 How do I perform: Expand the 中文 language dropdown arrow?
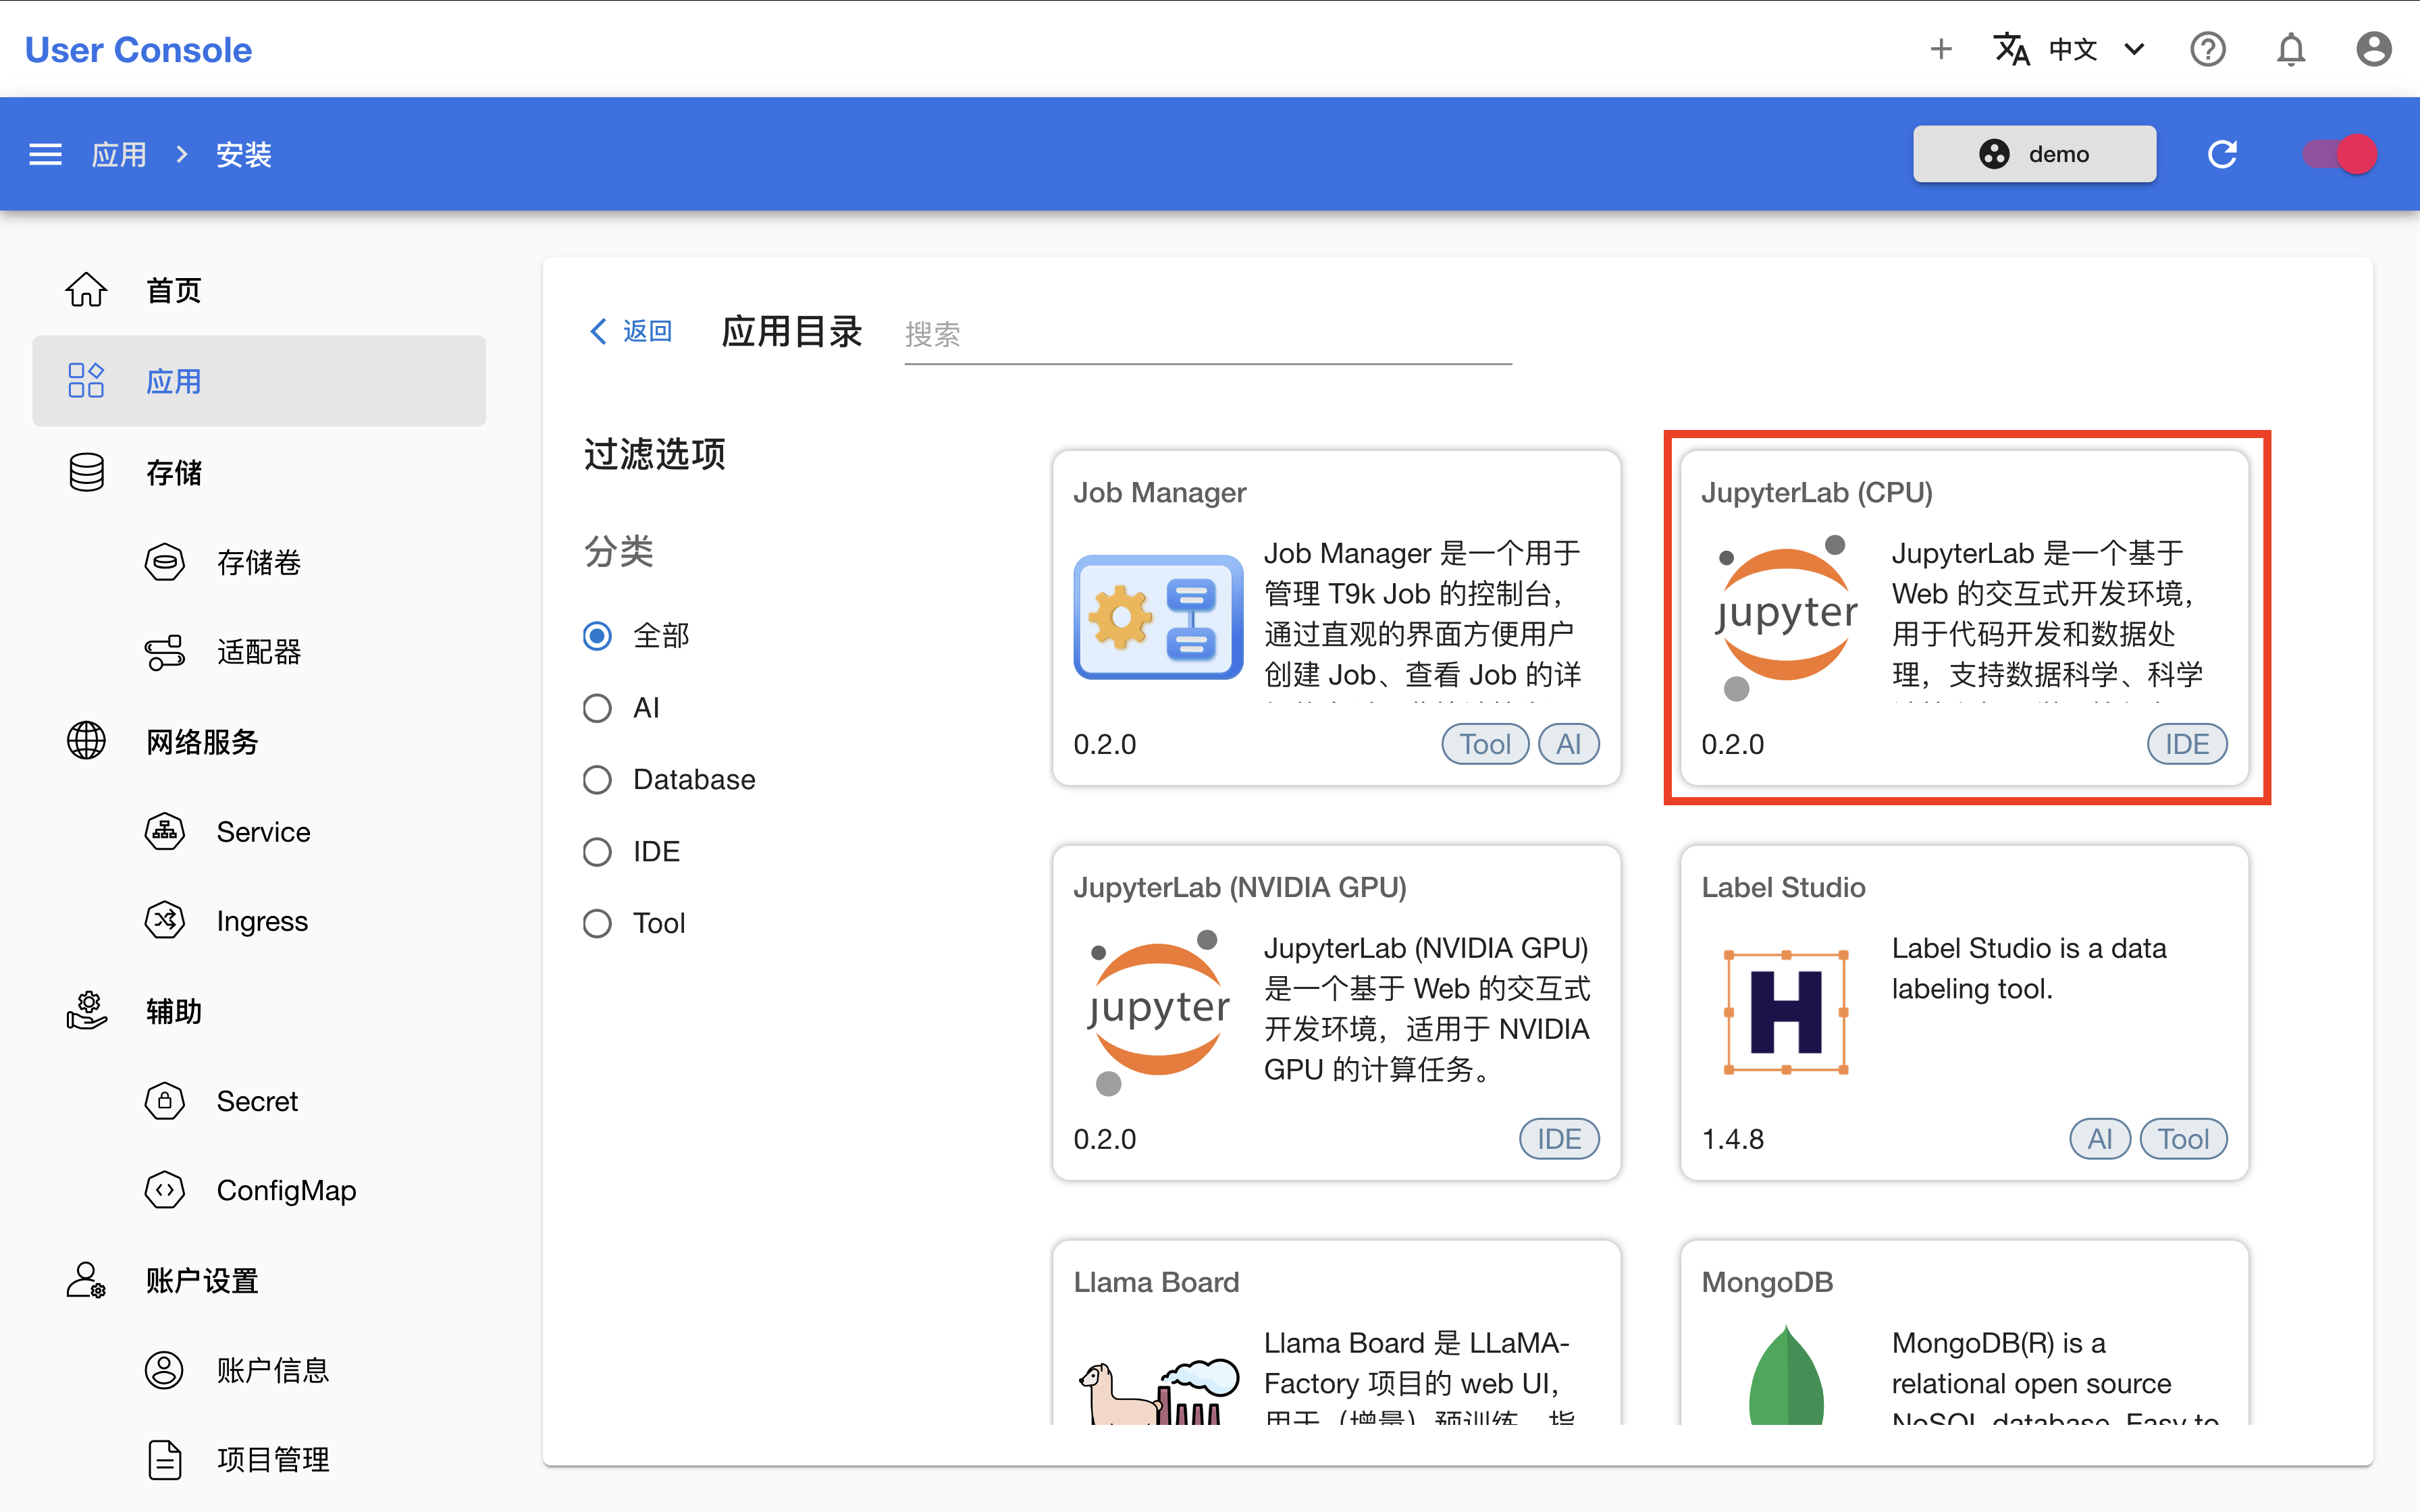click(x=2134, y=49)
